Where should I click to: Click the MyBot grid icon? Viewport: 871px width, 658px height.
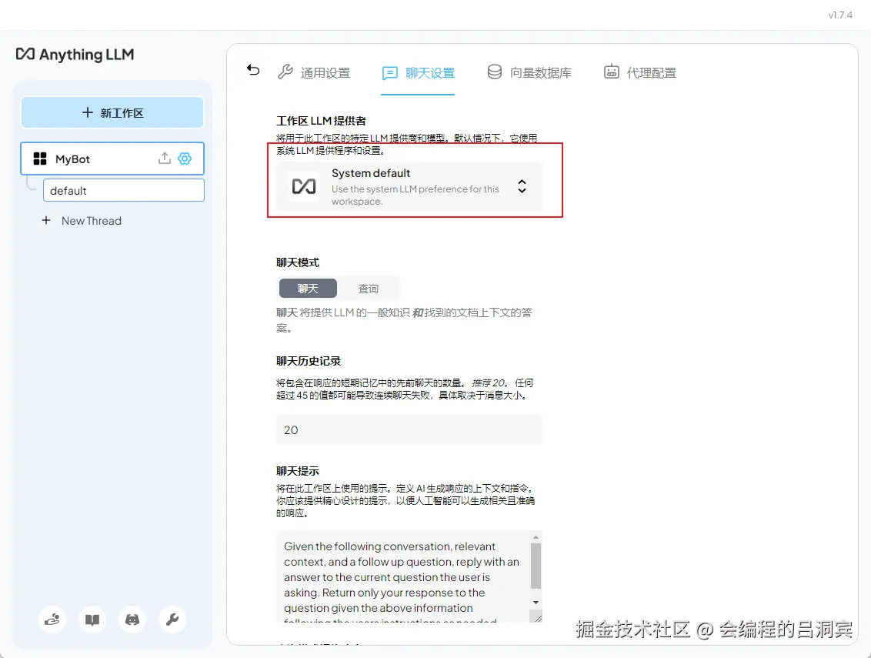click(40, 159)
